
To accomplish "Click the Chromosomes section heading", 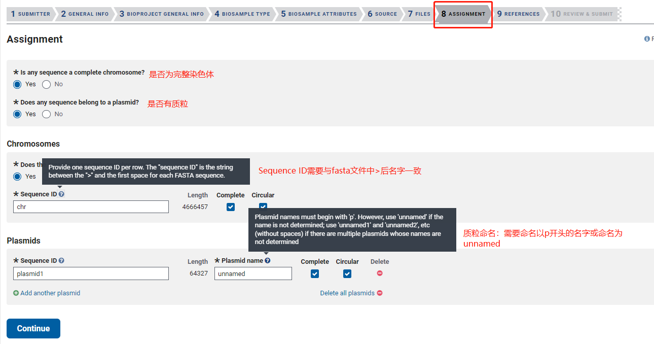I will [x=33, y=144].
